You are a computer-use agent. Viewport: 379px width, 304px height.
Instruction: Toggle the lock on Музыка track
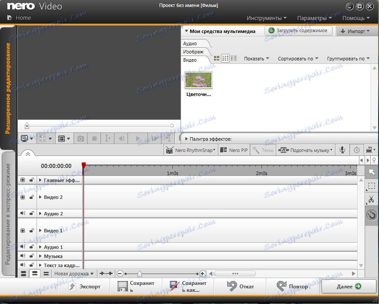[31, 256]
